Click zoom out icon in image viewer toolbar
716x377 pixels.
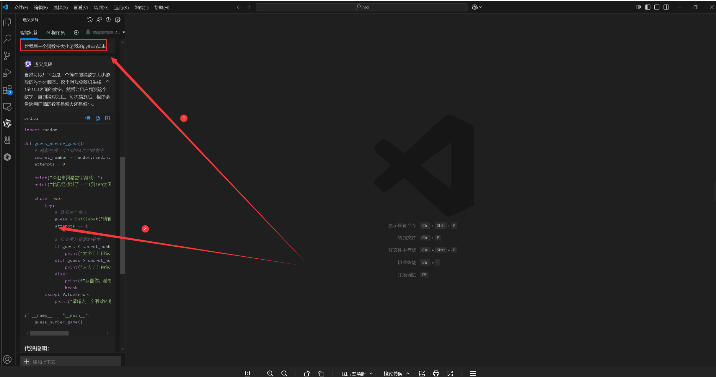(x=284, y=373)
